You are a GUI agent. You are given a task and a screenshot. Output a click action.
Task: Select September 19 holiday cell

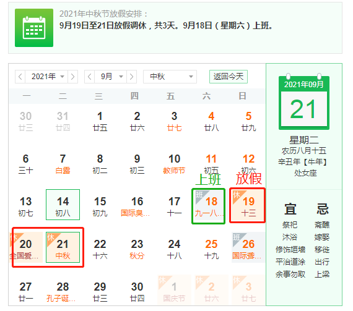coord(248,205)
